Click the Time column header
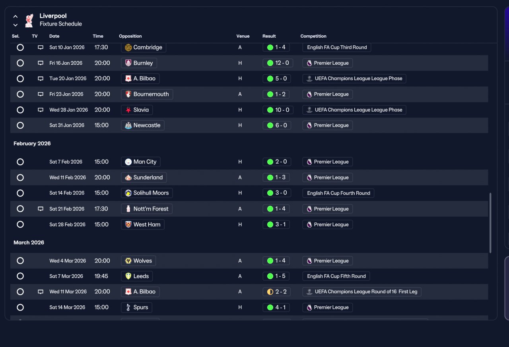Image resolution: width=509 pixels, height=347 pixels. click(98, 36)
